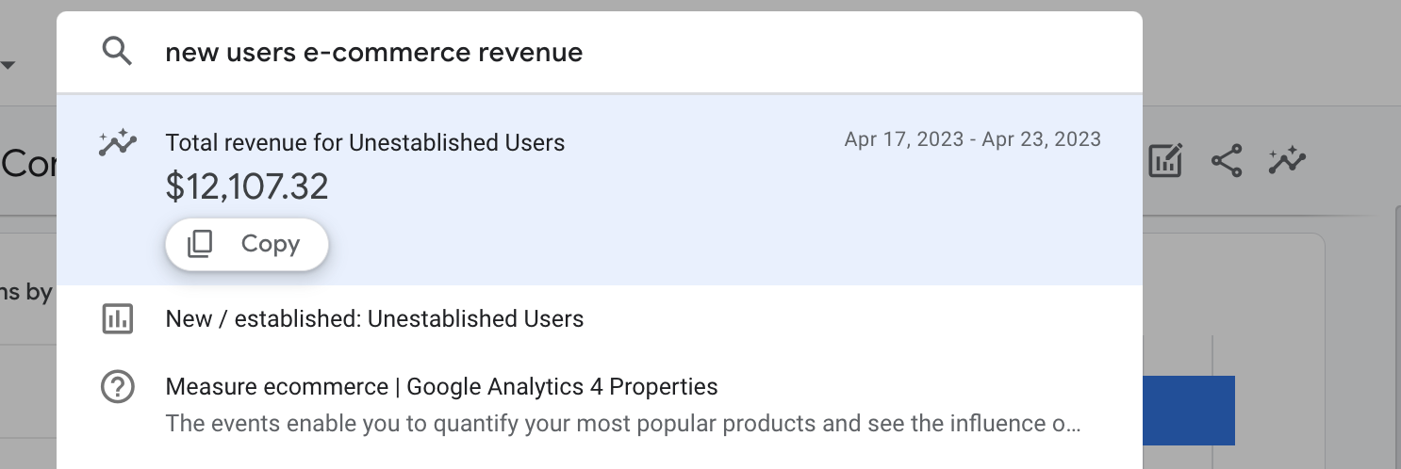Expand the dropdown arrow at top left
This screenshot has width=1401, height=469.
pyautogui.click(x=8, y=65)
